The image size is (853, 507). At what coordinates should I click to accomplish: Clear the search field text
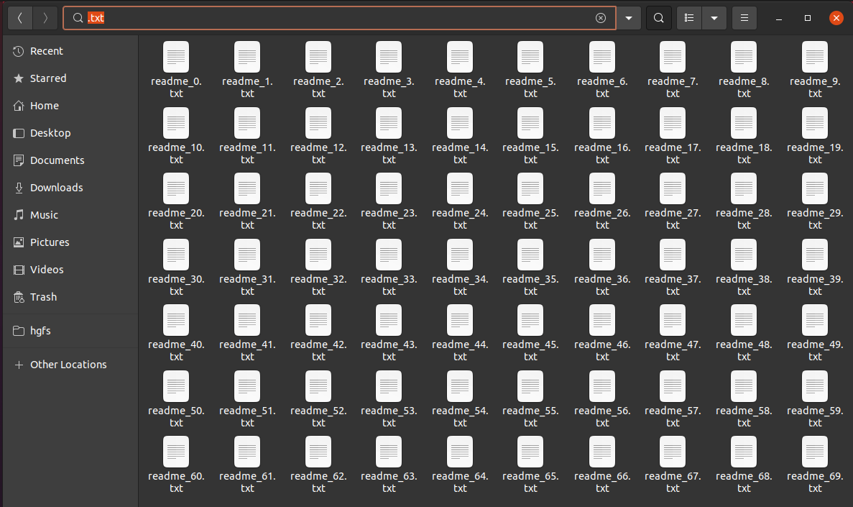(x=601, y=18)
